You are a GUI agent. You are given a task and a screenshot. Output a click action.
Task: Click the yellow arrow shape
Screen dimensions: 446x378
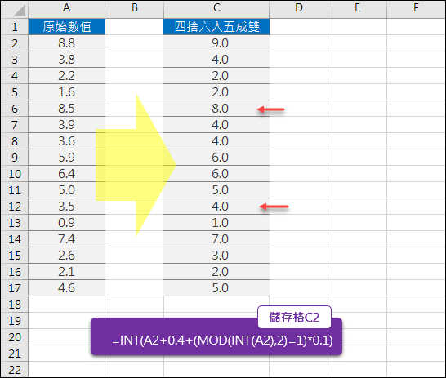(x=136, y=165)
